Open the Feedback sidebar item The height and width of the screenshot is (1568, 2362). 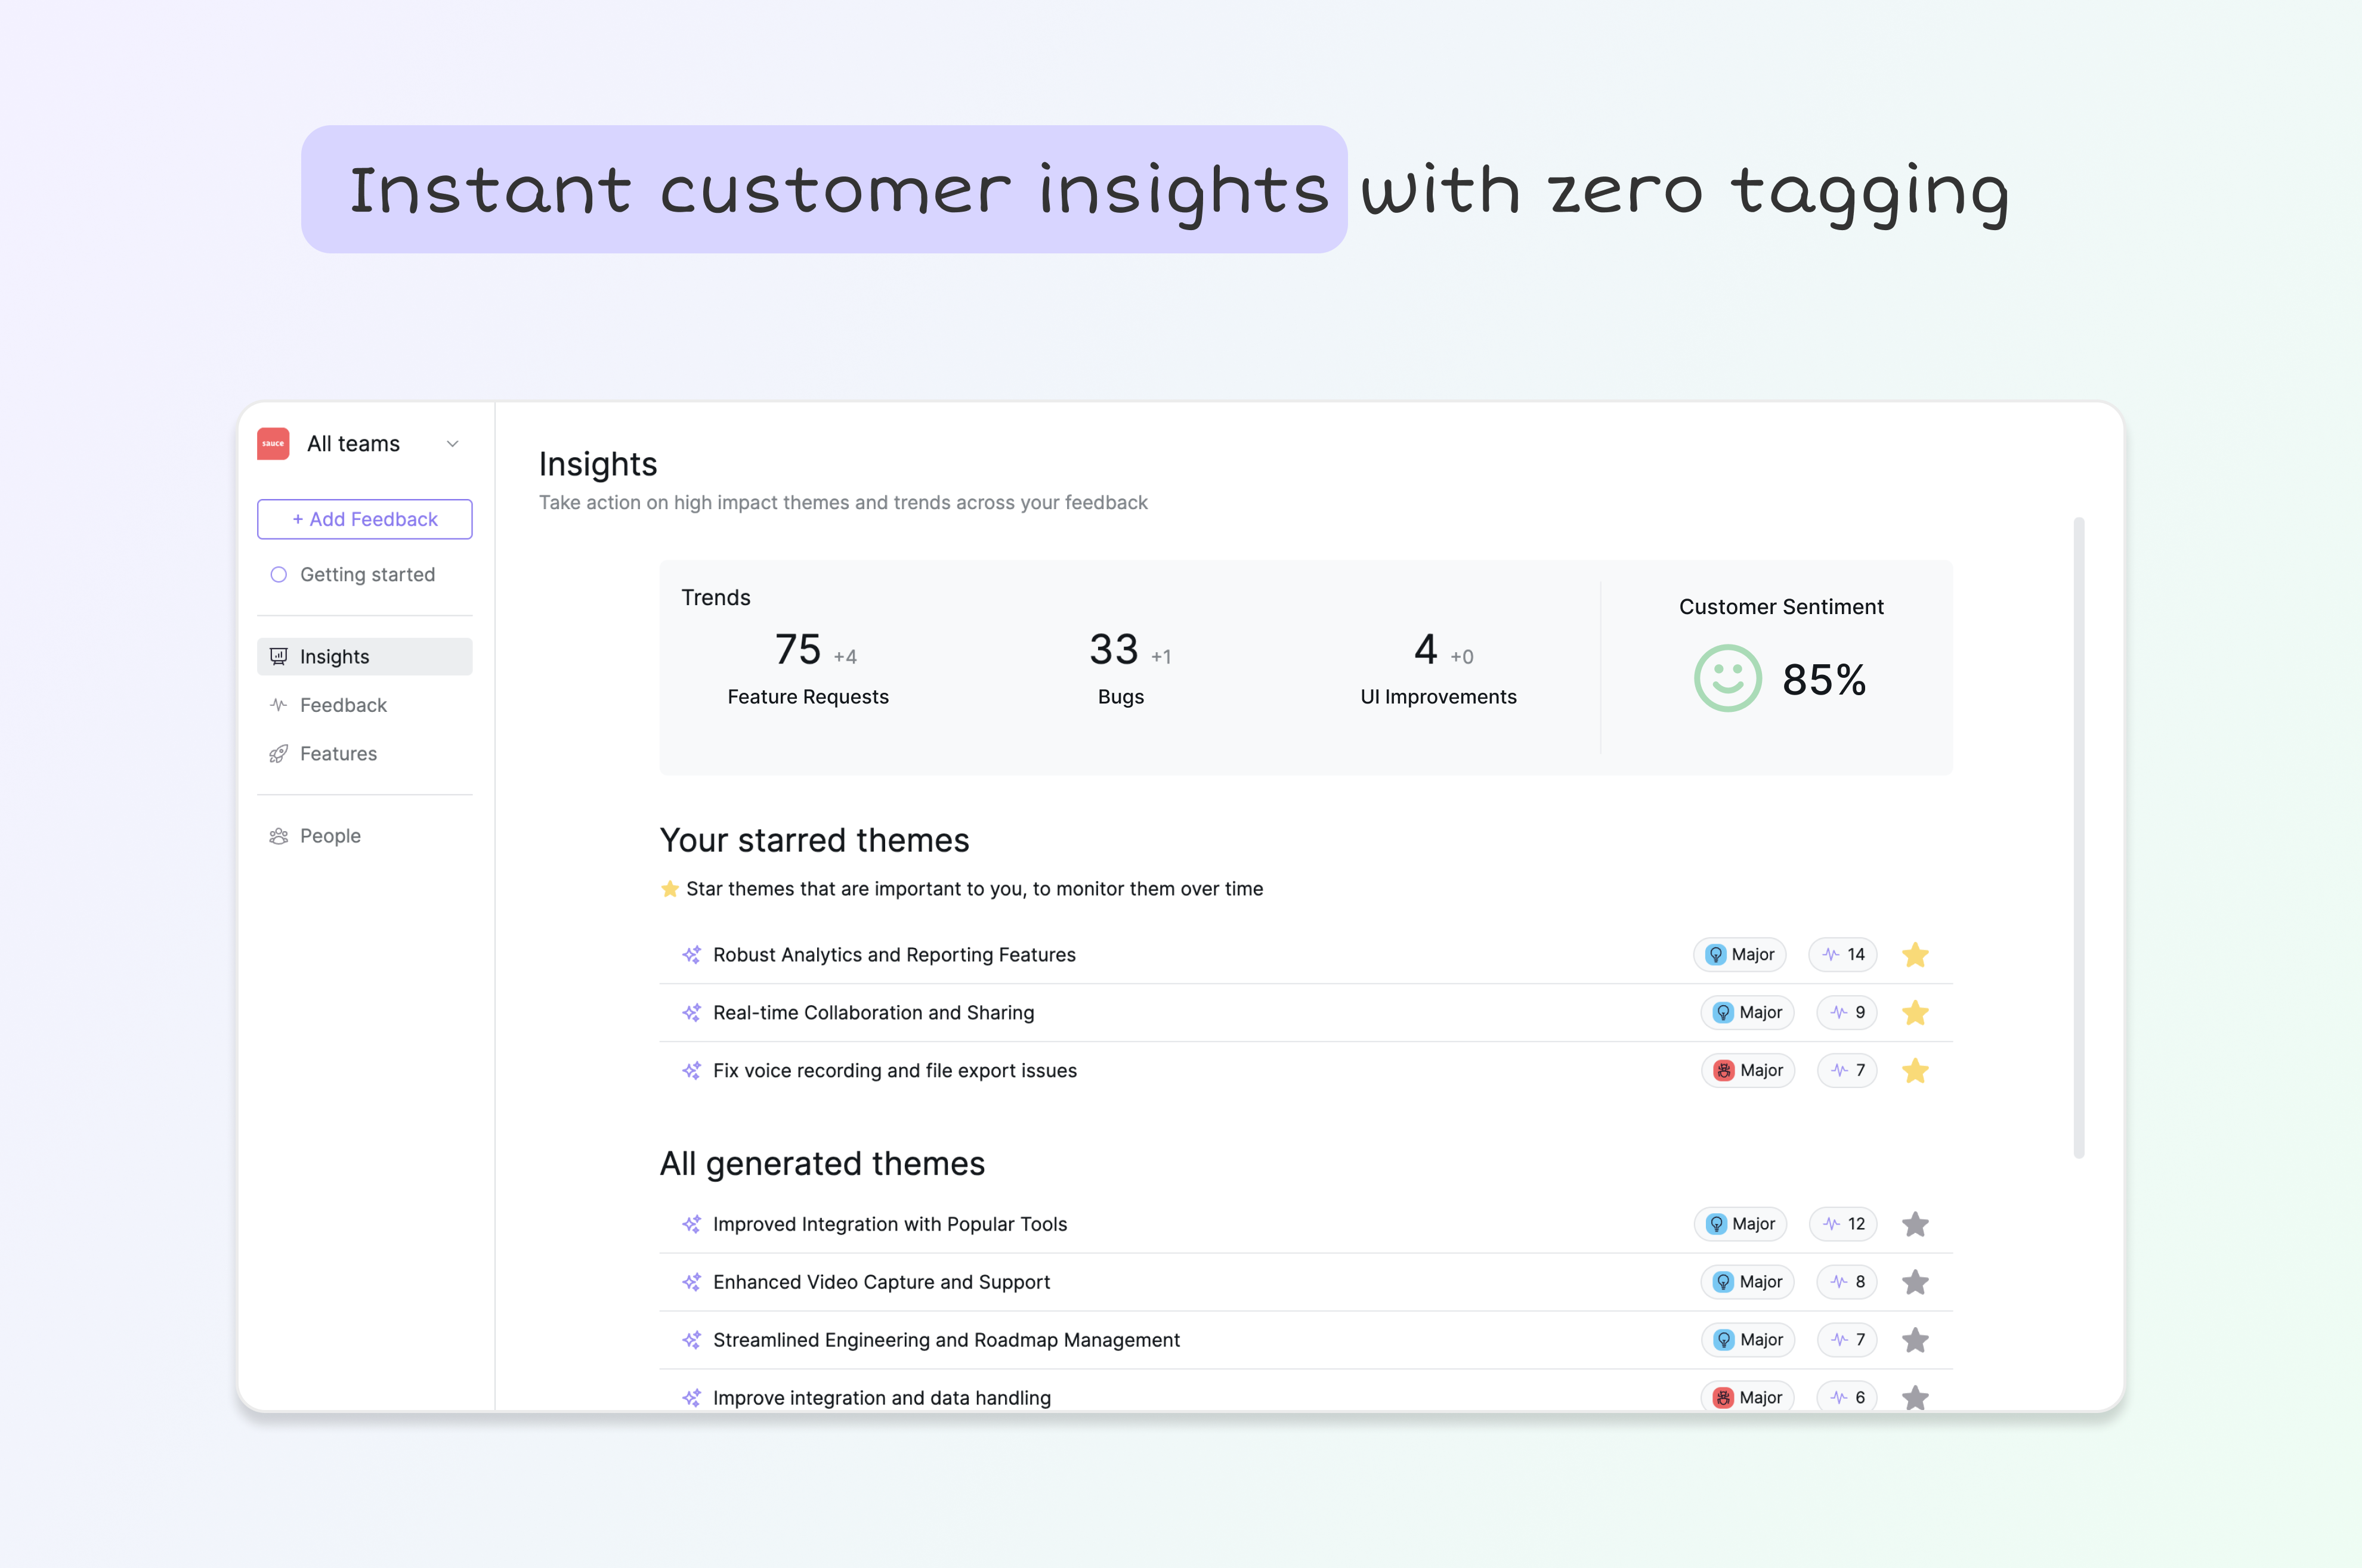tap(343, 705)
